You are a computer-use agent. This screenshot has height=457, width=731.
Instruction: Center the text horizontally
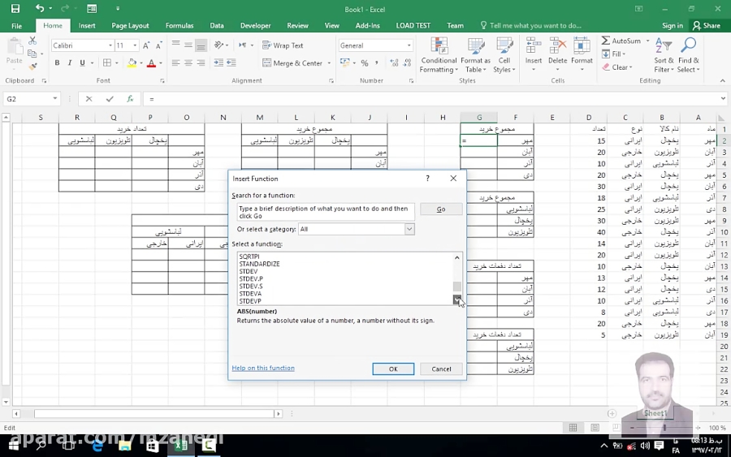coord(188,63)
